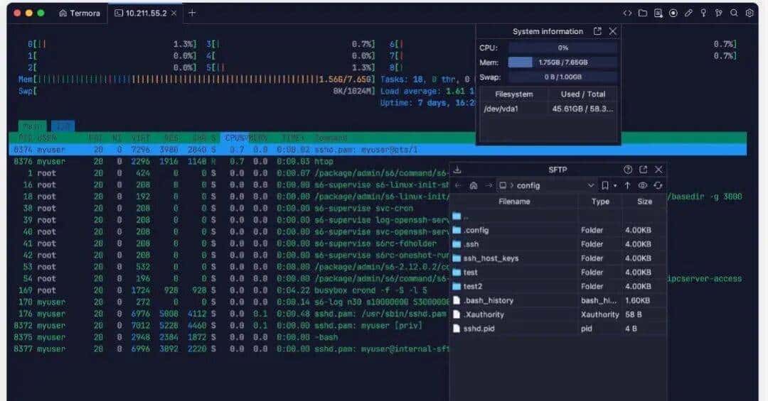Go to parent directory with up arrow
The height and width of the screenshot is (401, 768).
tap(627, 185)
